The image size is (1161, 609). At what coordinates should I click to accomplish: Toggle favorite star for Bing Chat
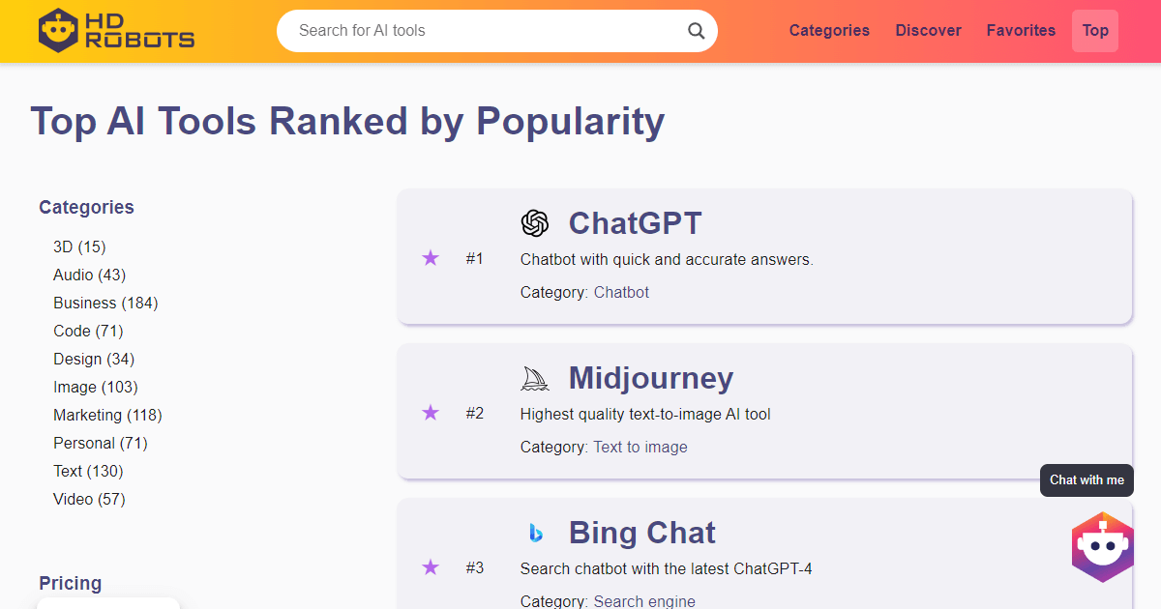(x=431, y=567)
